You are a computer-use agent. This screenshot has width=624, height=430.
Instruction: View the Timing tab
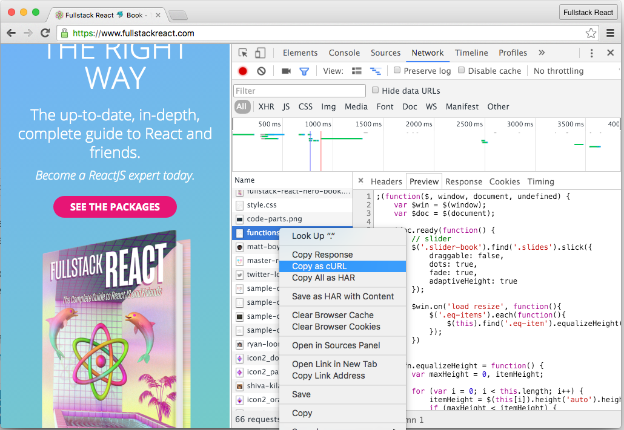pyautogui.click(x=540, y=181)
